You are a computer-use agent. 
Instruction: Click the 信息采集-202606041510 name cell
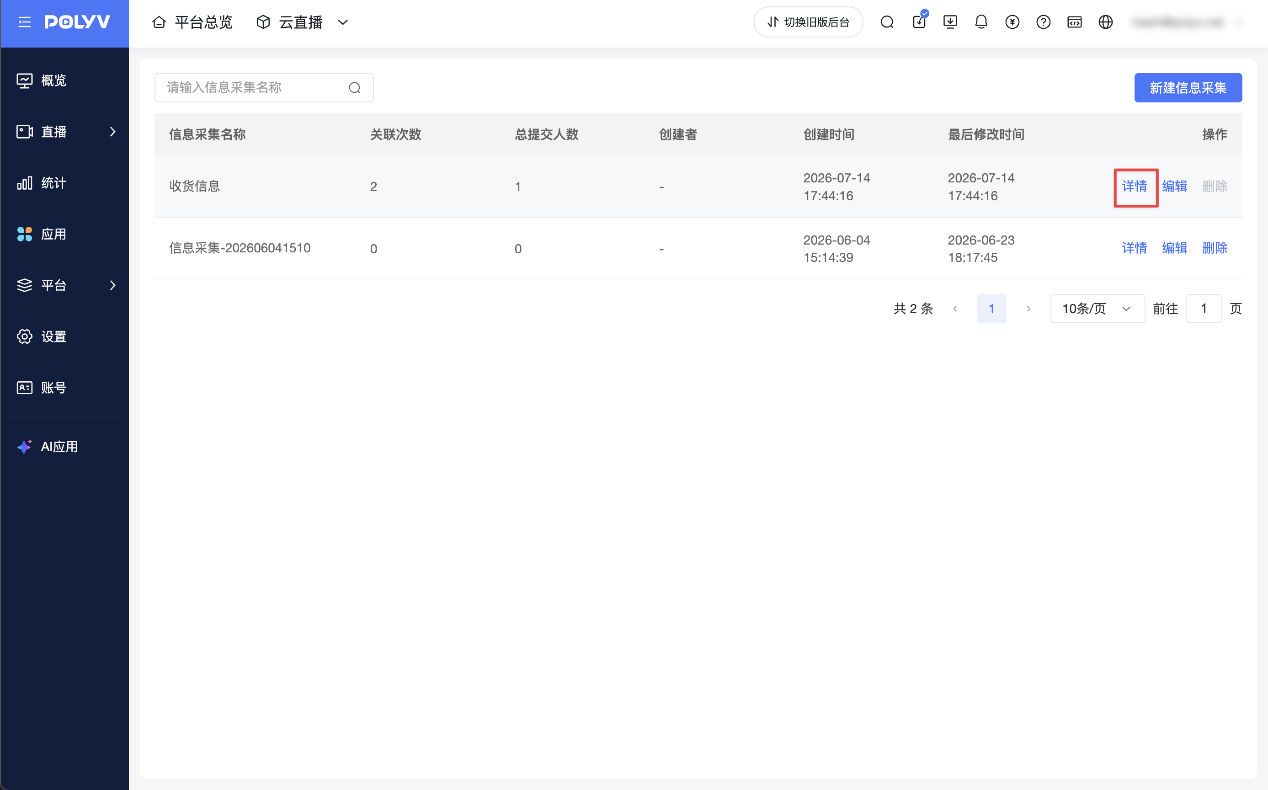coord(240,248)
